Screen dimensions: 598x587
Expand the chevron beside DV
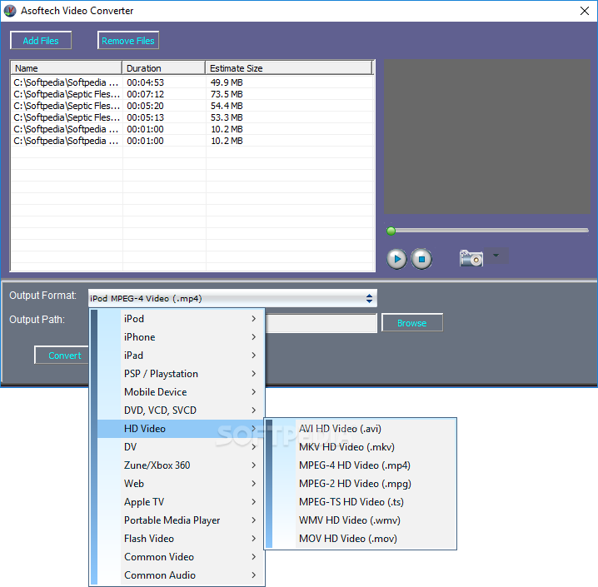tap(254, 447)
